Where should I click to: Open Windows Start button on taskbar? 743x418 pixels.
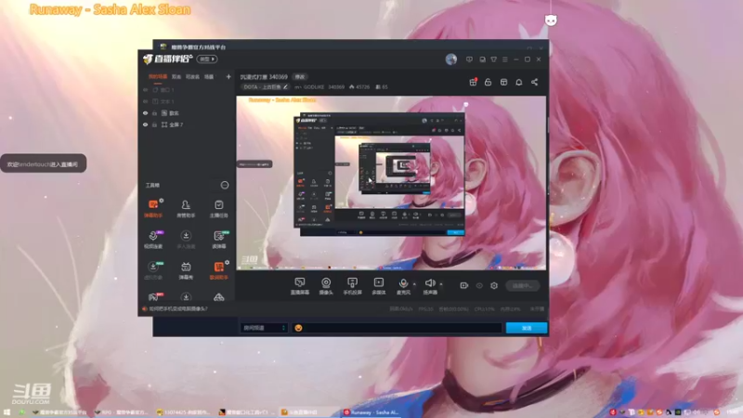point(7,412)
